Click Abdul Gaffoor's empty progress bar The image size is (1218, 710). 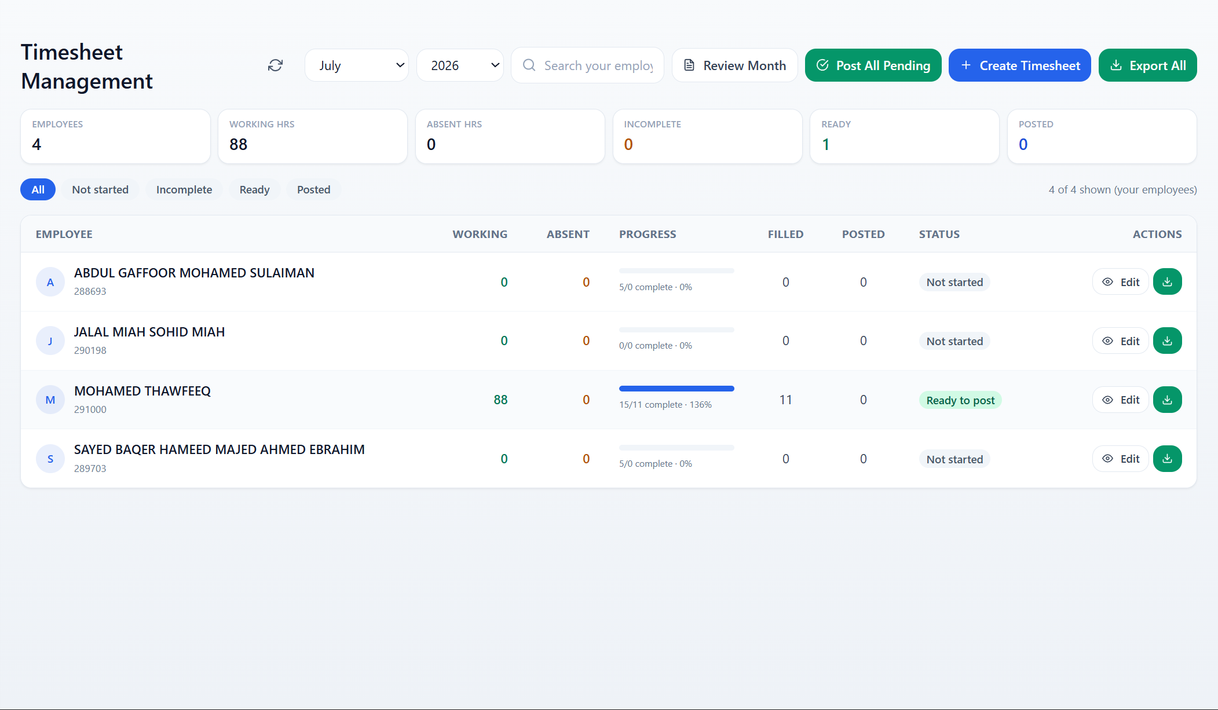point(676,270)
